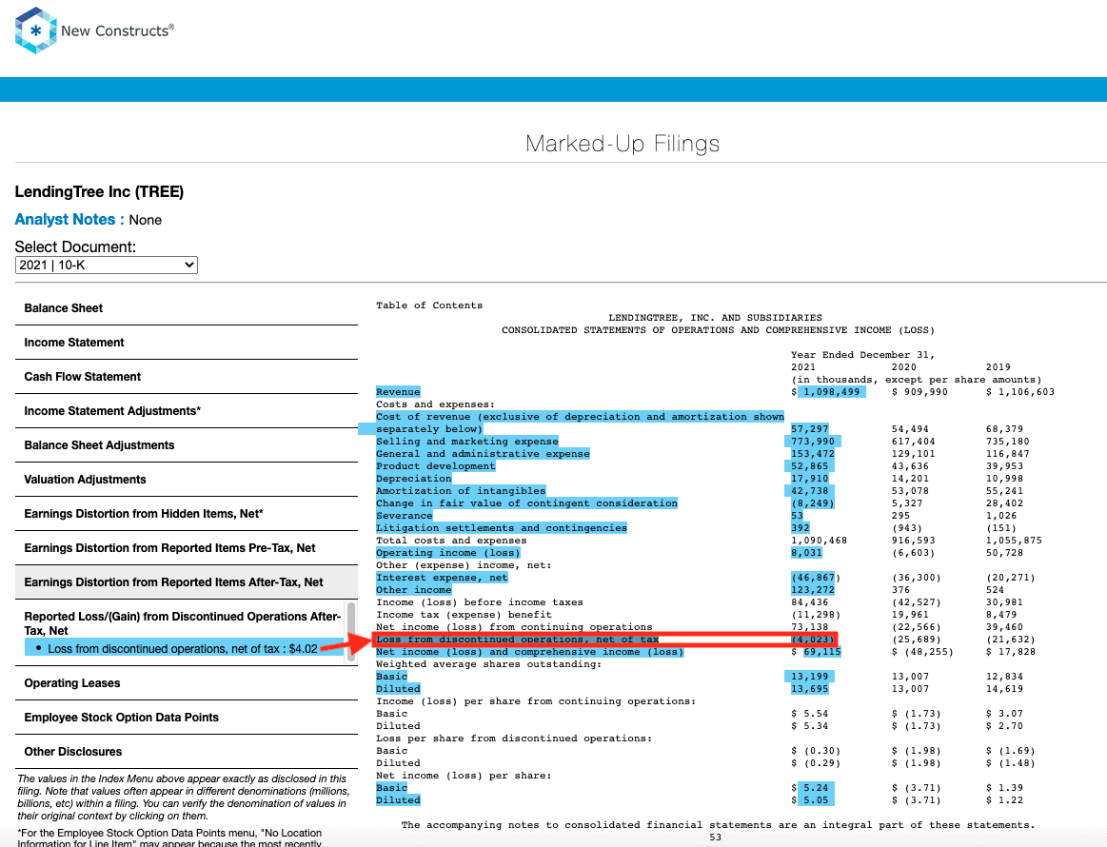Click highlighted Product development line

(436, 466)
